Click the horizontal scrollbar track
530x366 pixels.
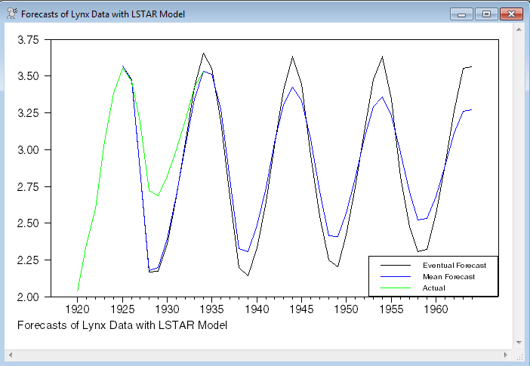(260, 355)
